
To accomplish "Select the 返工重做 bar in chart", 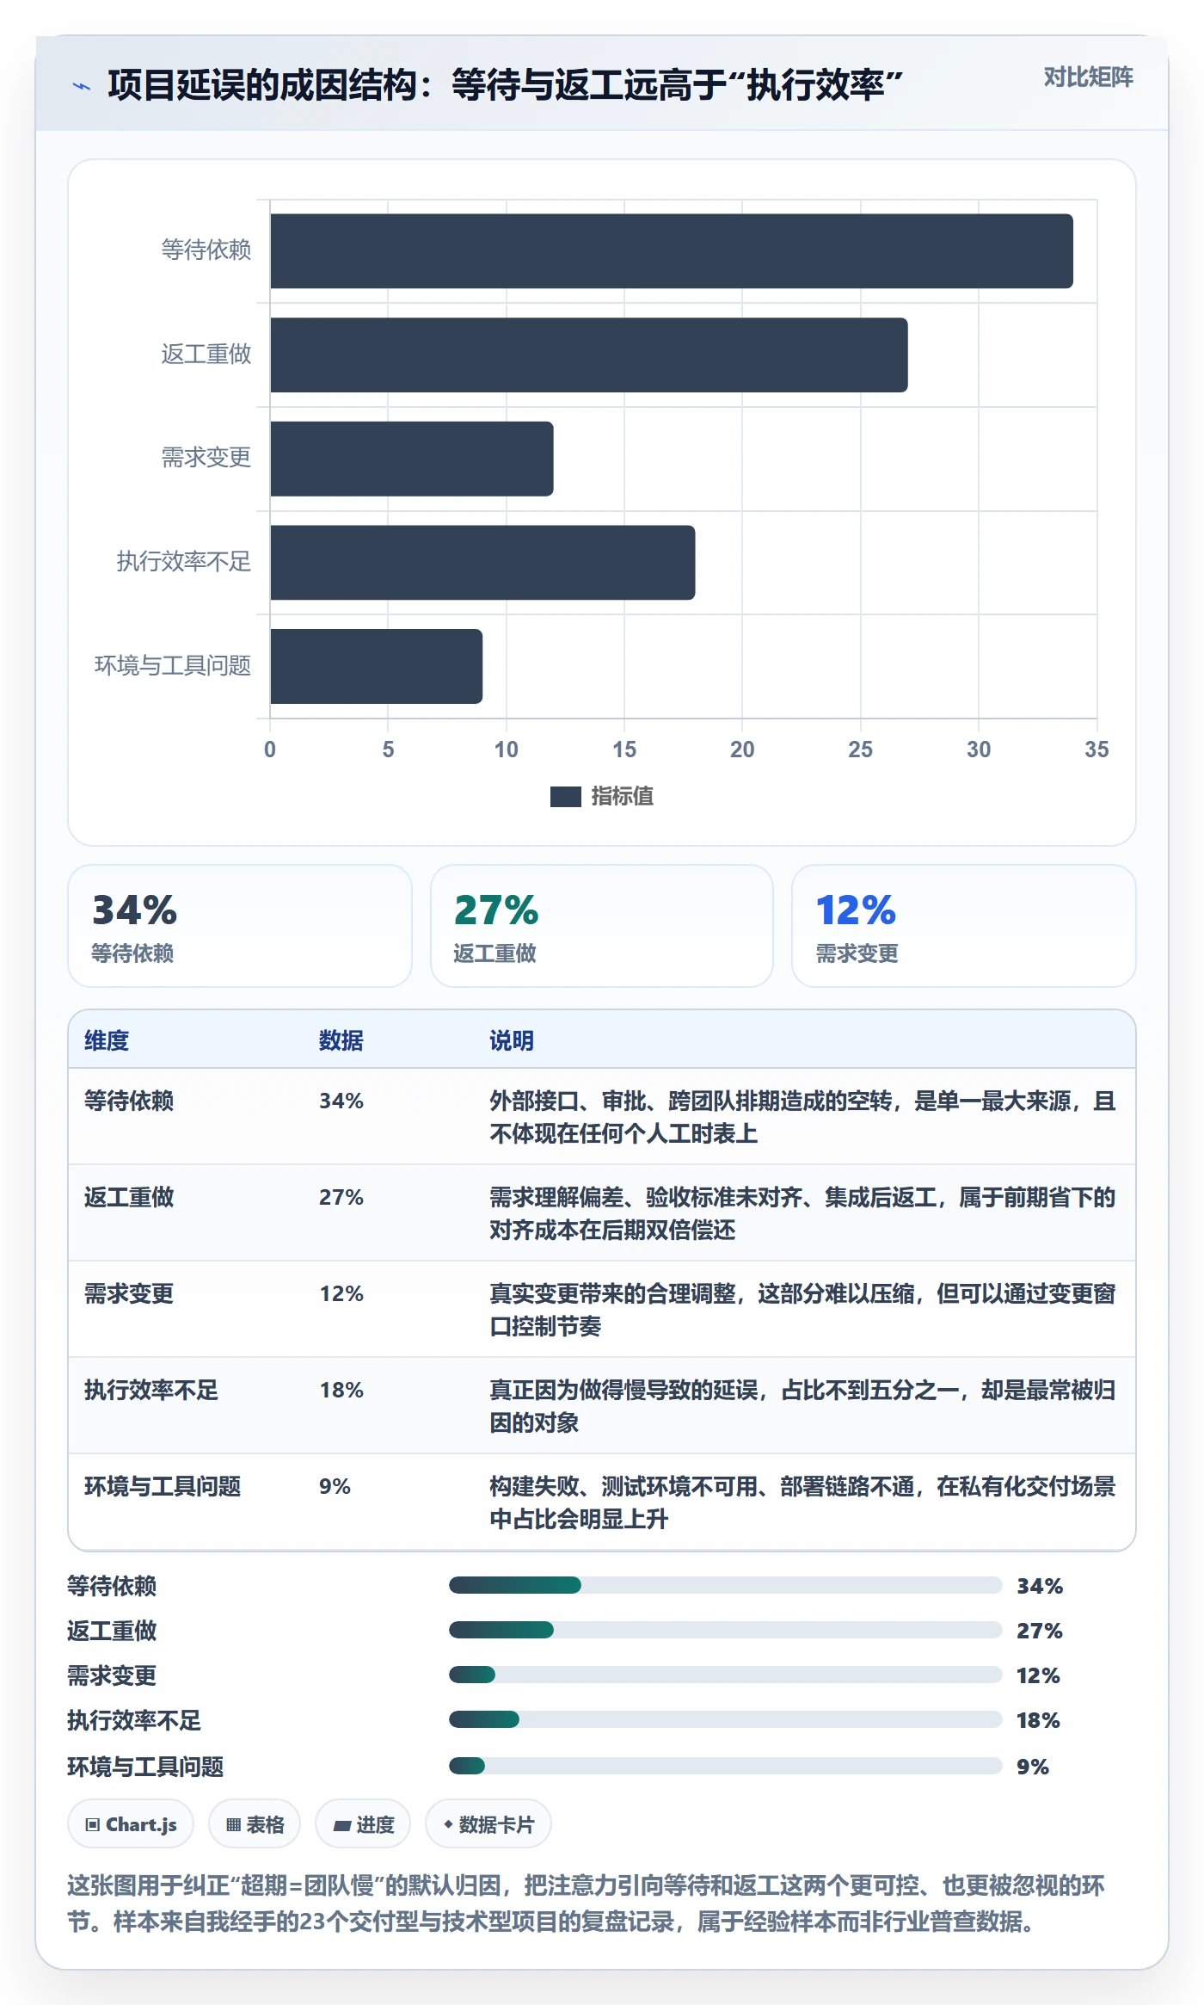I will [x=589, y=355].
